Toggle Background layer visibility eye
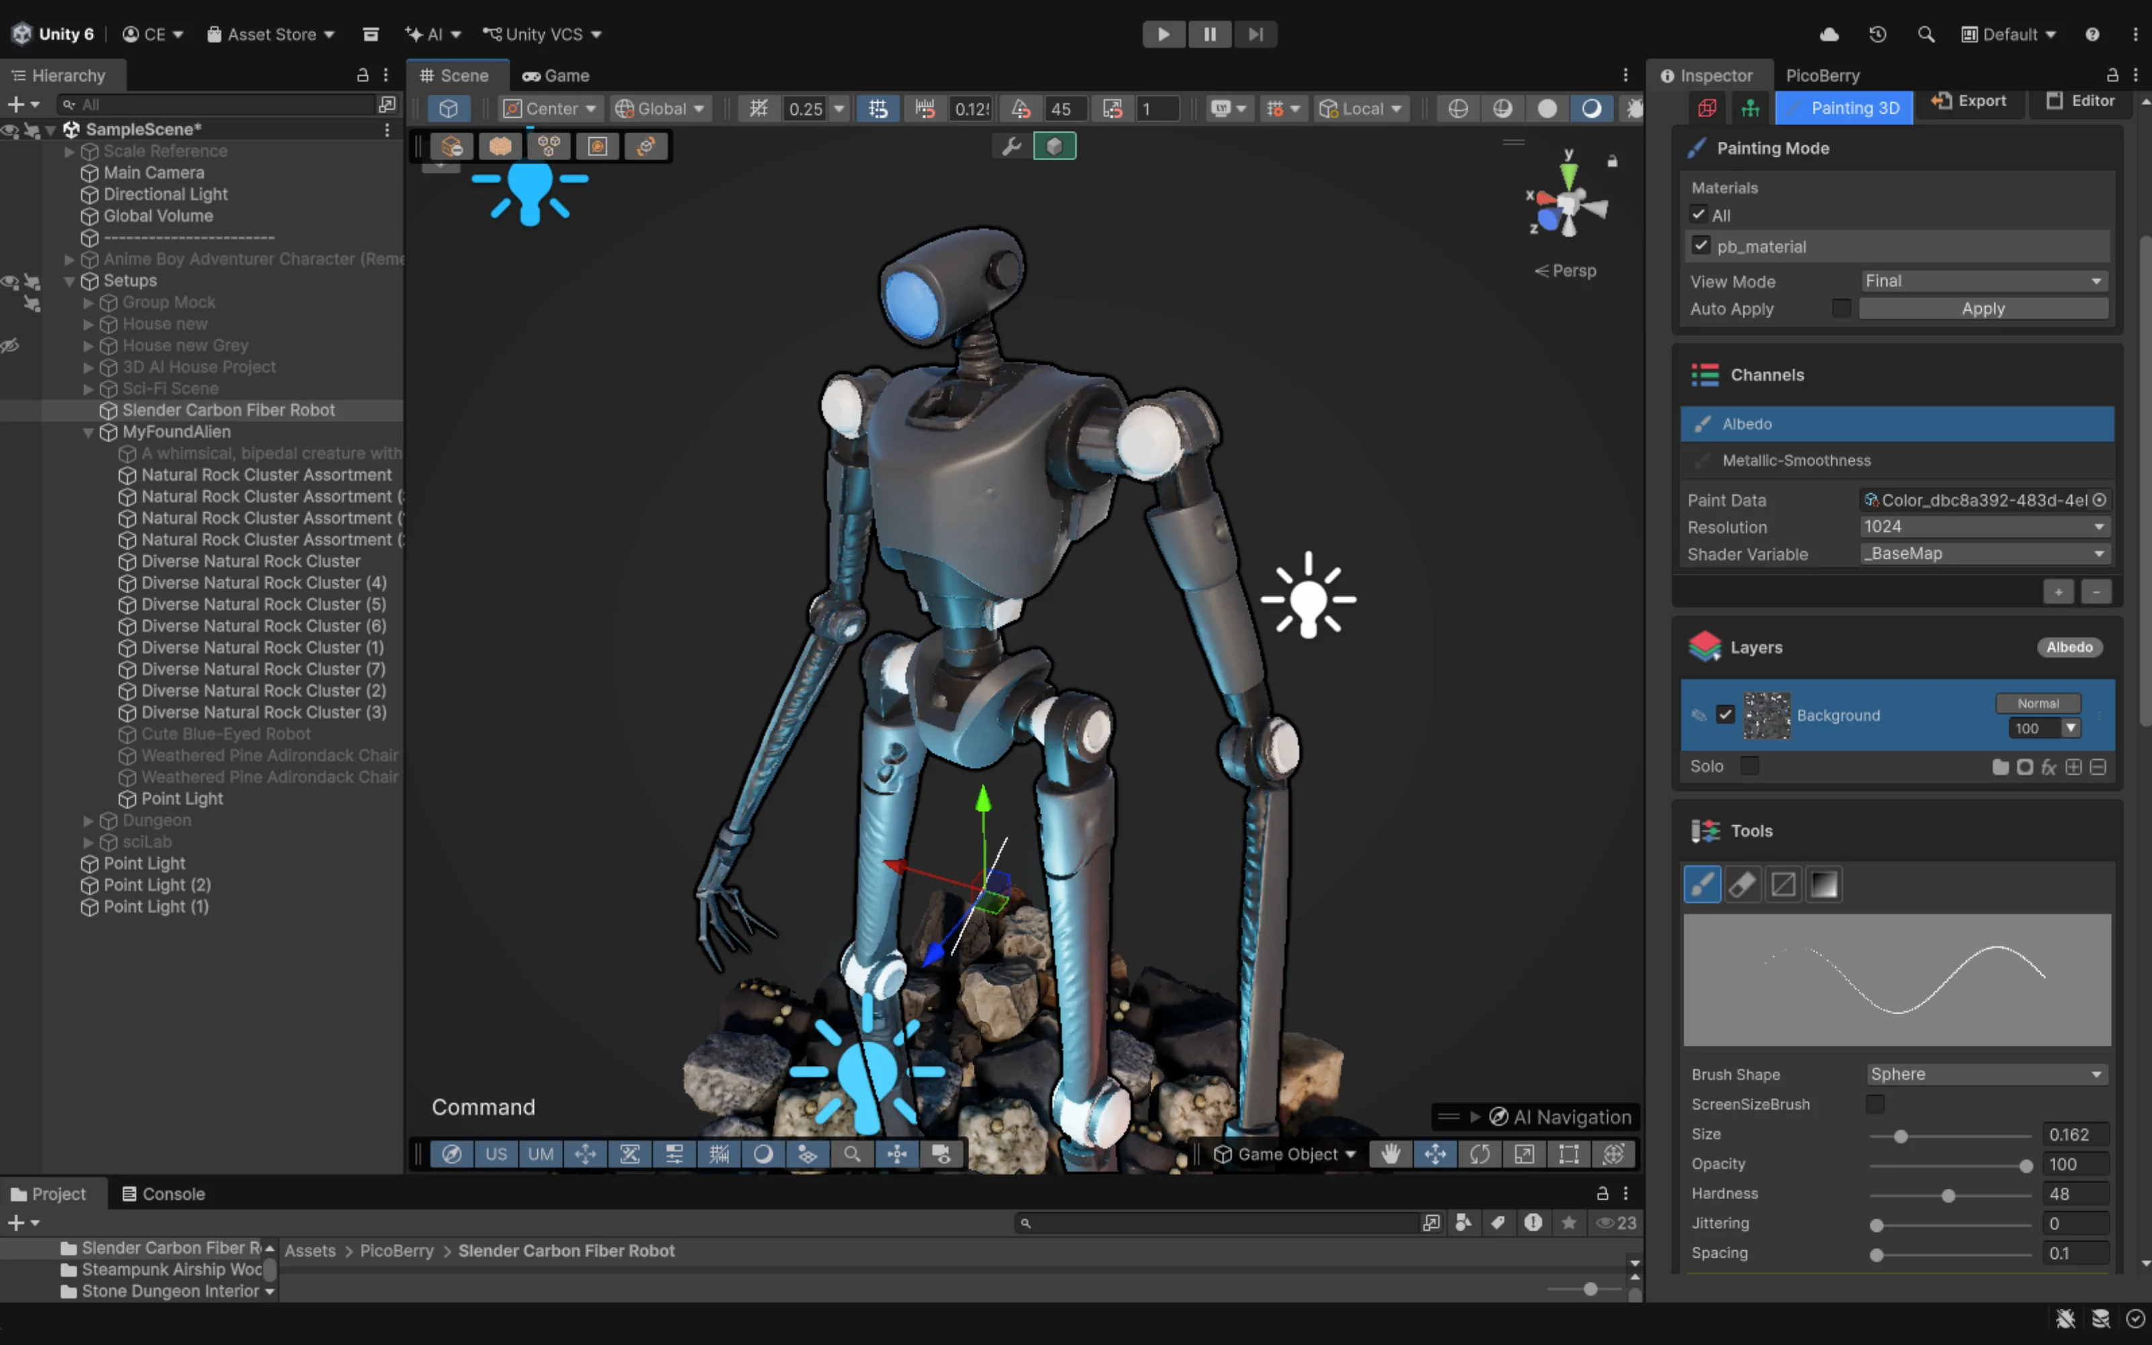 (1699, 715)
